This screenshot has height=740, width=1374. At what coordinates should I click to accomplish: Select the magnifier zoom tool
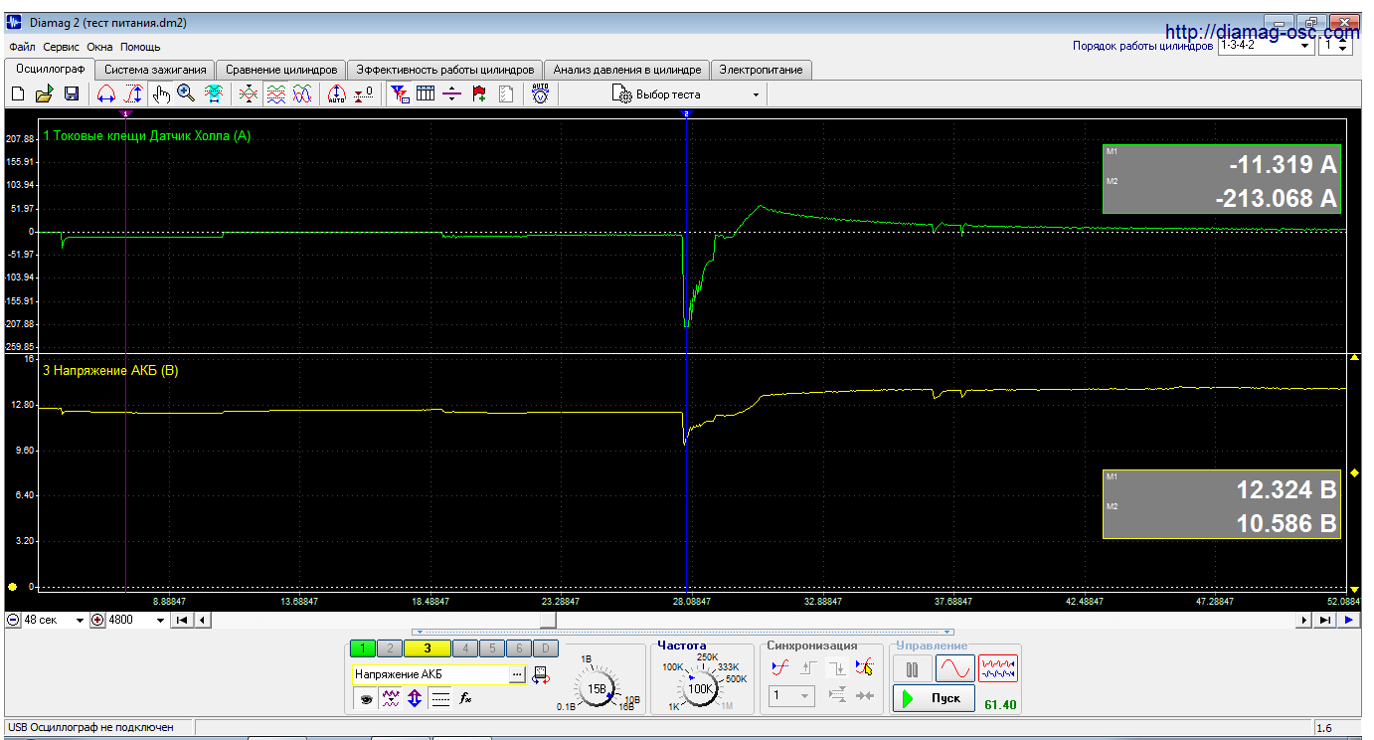pos(186,93)
